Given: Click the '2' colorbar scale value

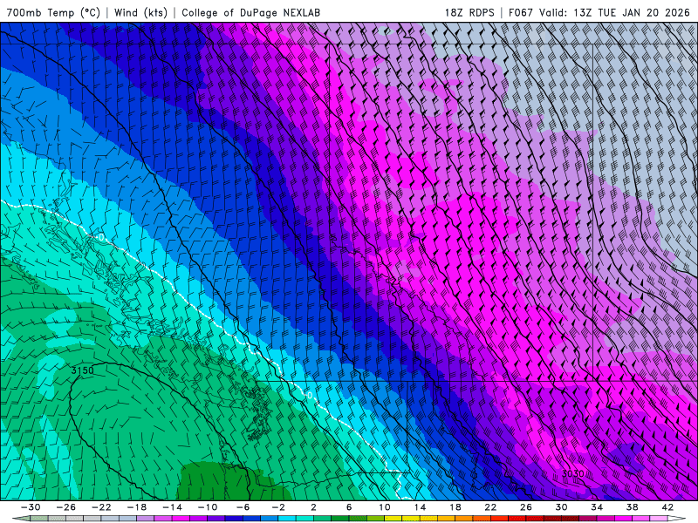Looking at the screenshot, I should (313, 507).
